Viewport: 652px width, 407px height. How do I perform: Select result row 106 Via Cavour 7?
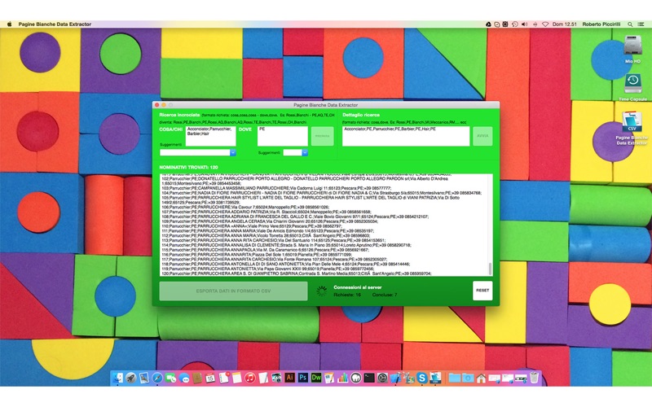pyautogui.click(x=245, y=207)
